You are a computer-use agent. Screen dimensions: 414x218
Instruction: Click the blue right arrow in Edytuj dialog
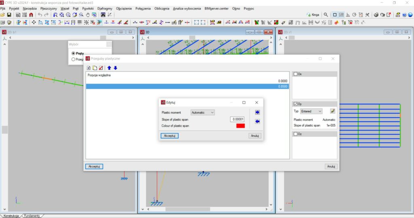(258, 112)
